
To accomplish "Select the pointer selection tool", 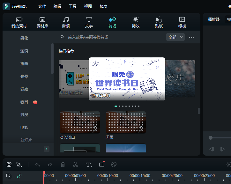I will pos(19,165).
